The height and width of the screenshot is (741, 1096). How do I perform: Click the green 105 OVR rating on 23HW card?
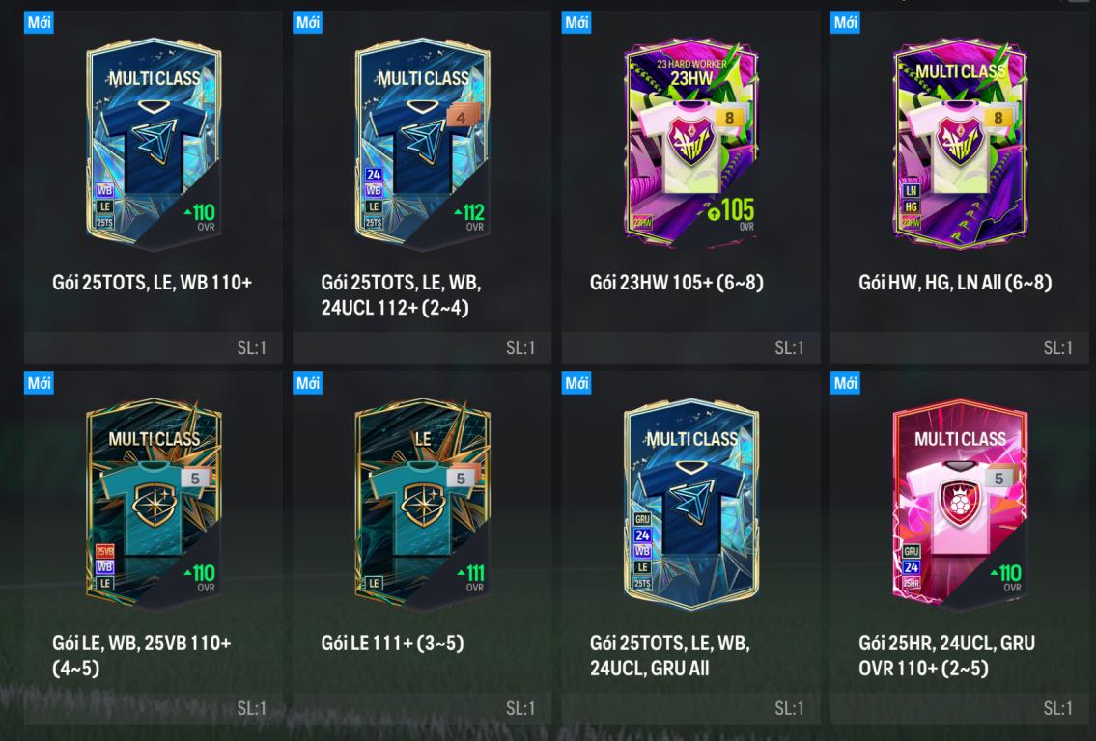click(731, 211)
